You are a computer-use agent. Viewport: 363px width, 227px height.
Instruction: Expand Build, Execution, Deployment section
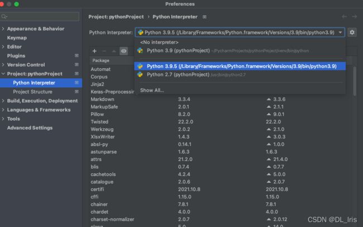click(3, 101)
